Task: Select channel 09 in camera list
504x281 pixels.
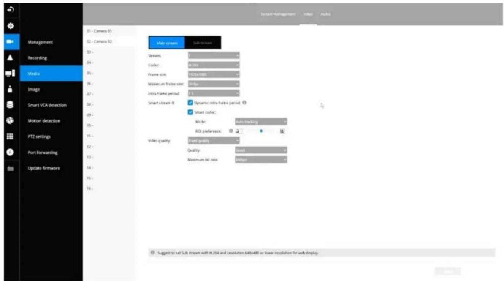Action: [x=109, y=115]
